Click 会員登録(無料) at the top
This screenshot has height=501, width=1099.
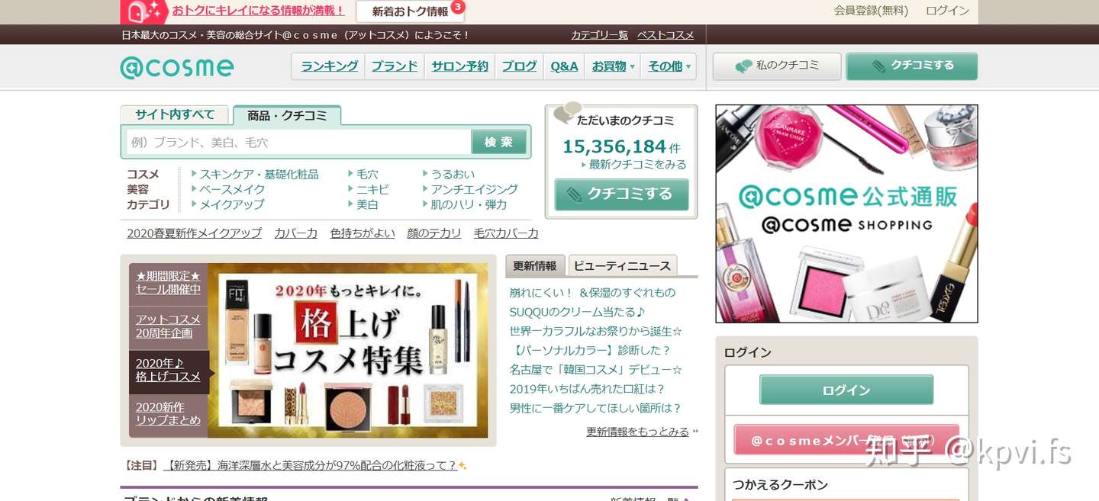[x=872, y=11]
